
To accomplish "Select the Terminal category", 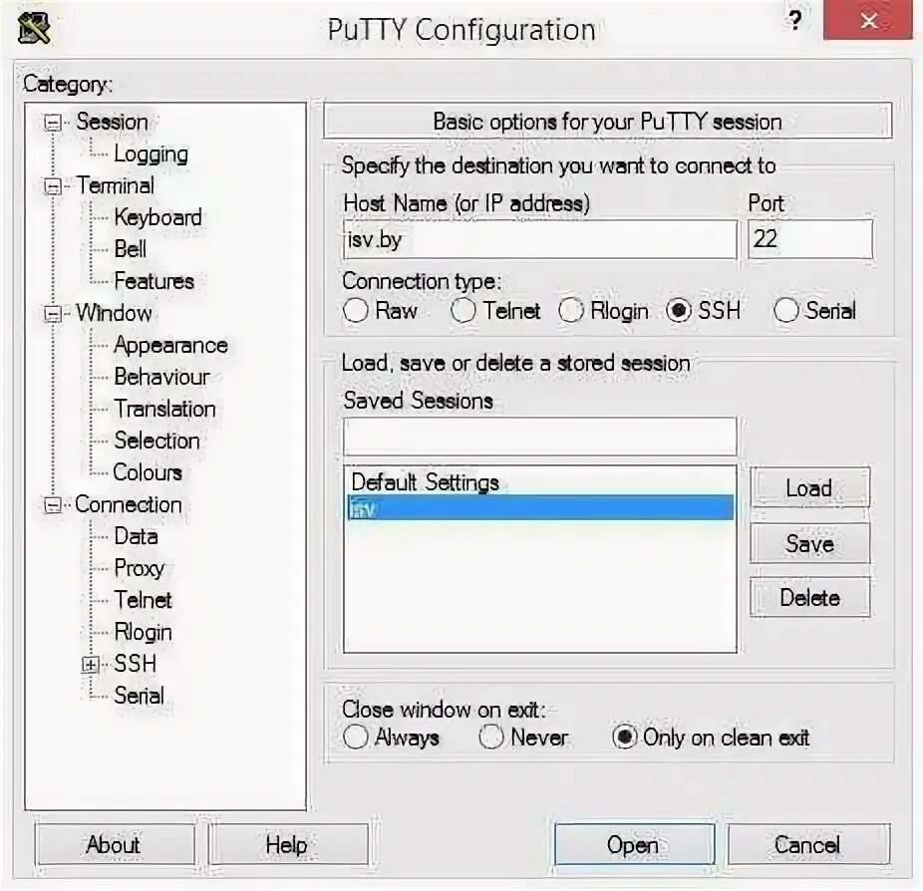I will click(x=116, y=185).
